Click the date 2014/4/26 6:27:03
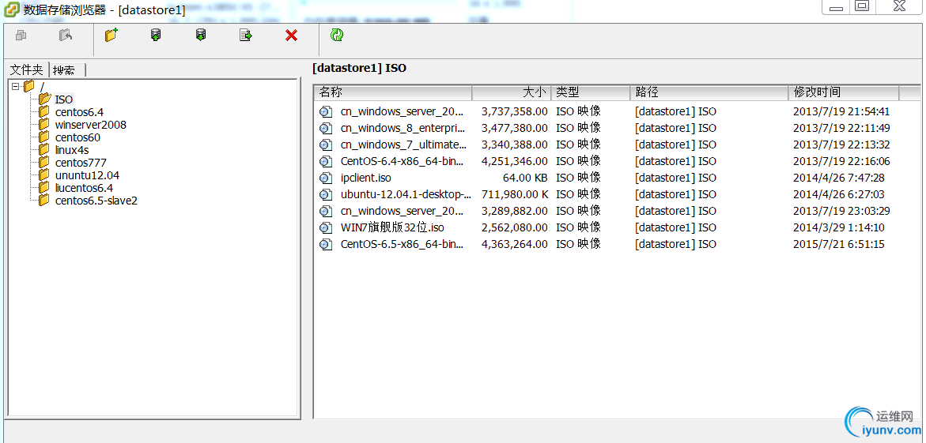Screen dimensions: 926x443 click(x=838, y=194)
